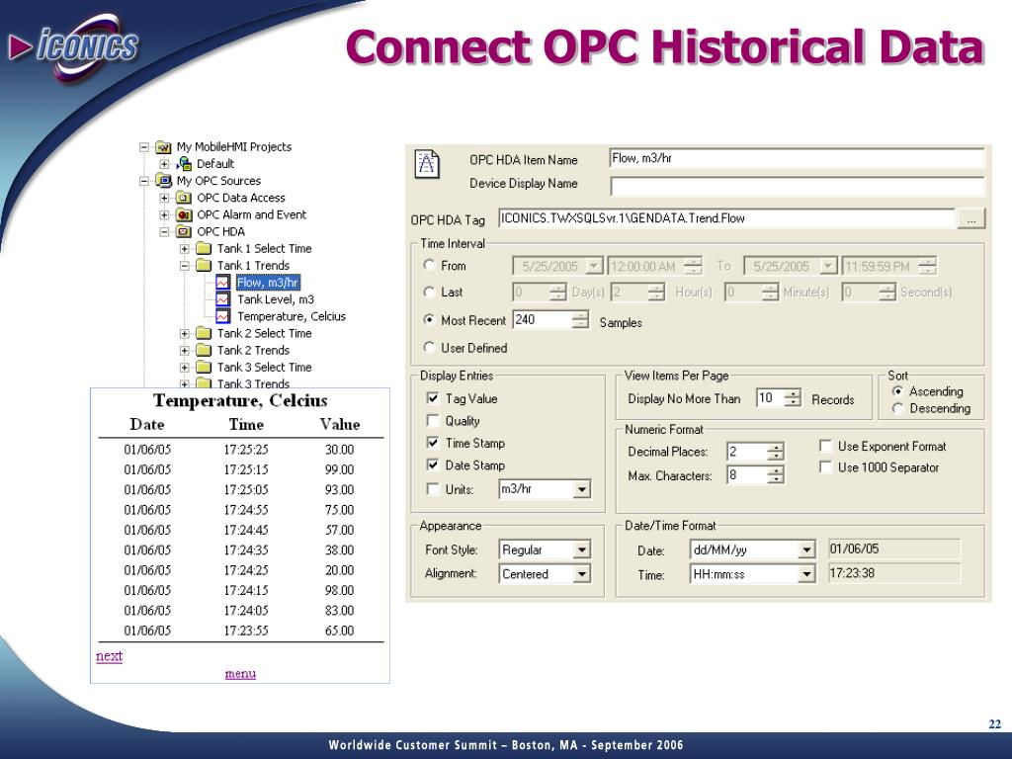The width and height of the screenshot is (1012, 759).
Task: Expand the OPC Alarm and Event node
Action: pyautogui.click(x=165, y=214)
